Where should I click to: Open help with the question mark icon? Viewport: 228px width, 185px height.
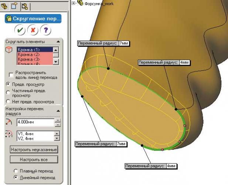(46, 30)
